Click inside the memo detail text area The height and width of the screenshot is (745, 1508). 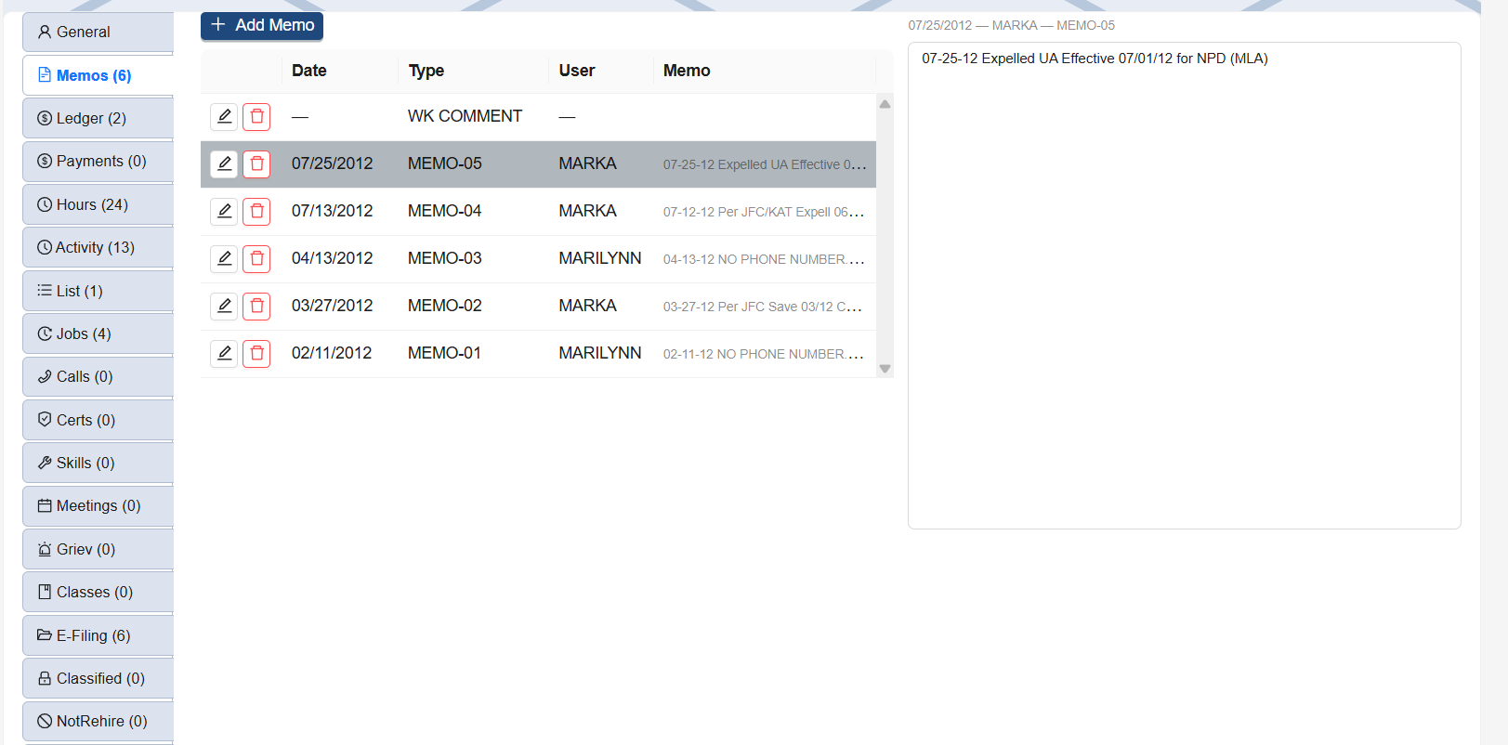click(1184, 285)
